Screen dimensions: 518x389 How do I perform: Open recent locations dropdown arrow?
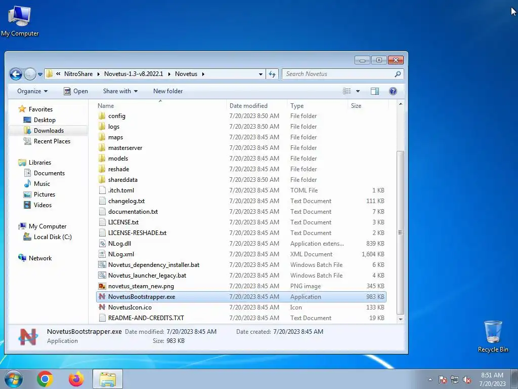tap(40, 74)
